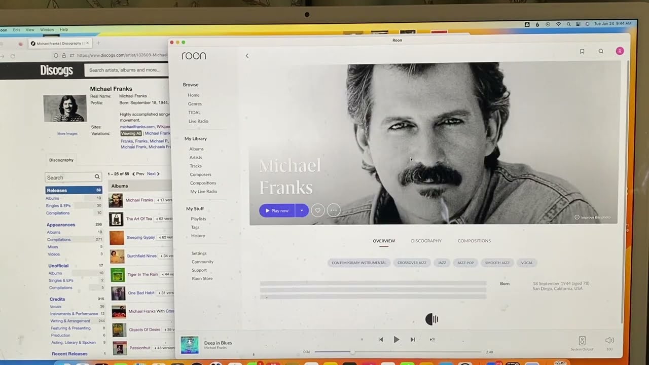The height and width of the screenshot is (365, 649).
Task: Click the Discogs top search field
Action: [126, 70]
